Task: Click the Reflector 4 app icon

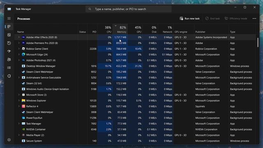Action: click(23, 106)
